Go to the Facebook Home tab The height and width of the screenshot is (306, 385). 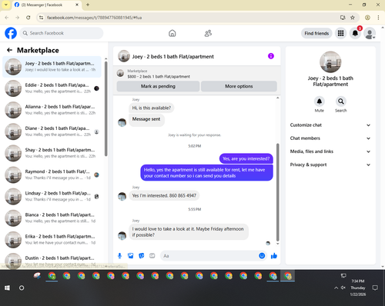coord(172,33)
